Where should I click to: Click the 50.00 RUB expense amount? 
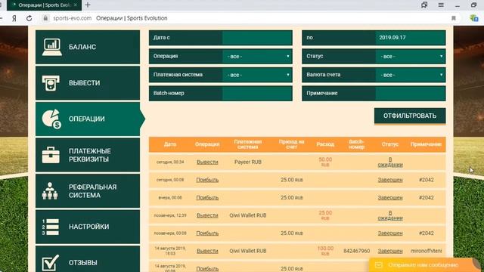[325, 162]
